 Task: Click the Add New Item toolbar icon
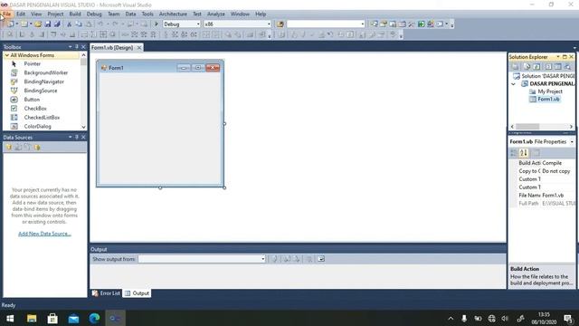(x=24, y=24)
